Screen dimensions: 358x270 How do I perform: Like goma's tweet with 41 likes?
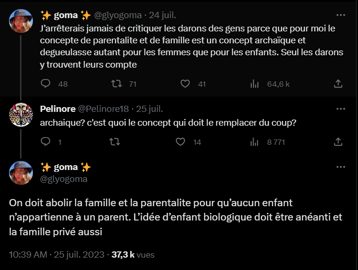point(186,84)
